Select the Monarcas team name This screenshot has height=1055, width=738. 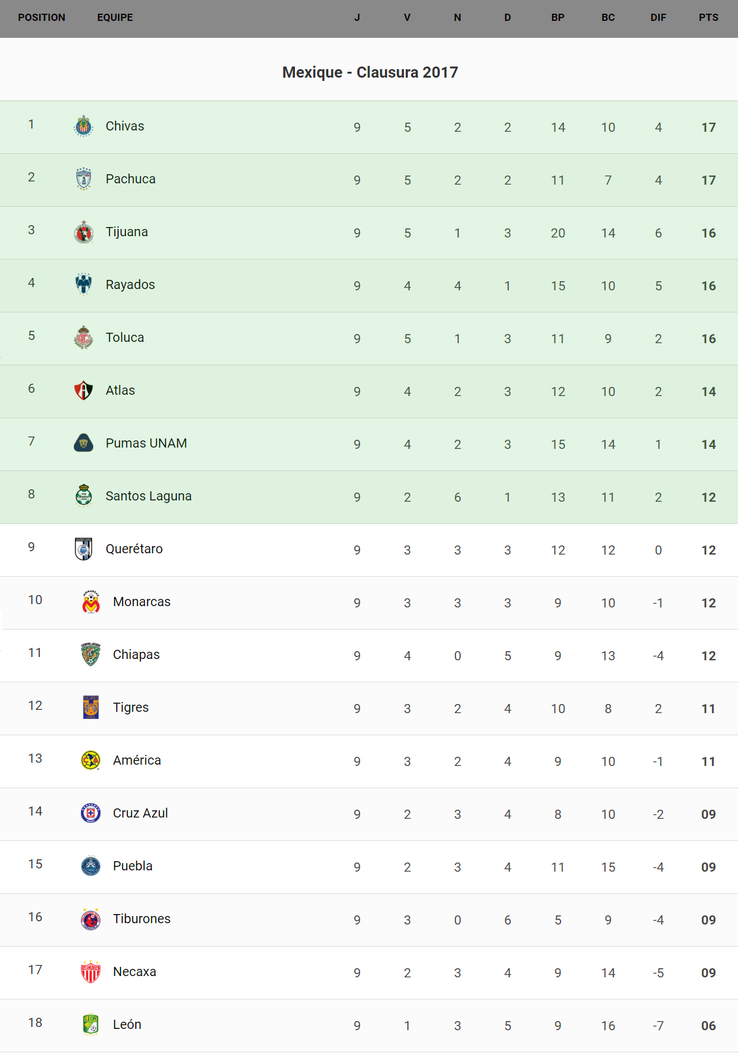click(142, 602)
